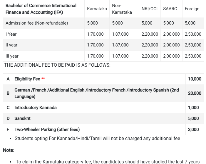Click the I Year Karnataka fee 1,70,000

[95, 34]
